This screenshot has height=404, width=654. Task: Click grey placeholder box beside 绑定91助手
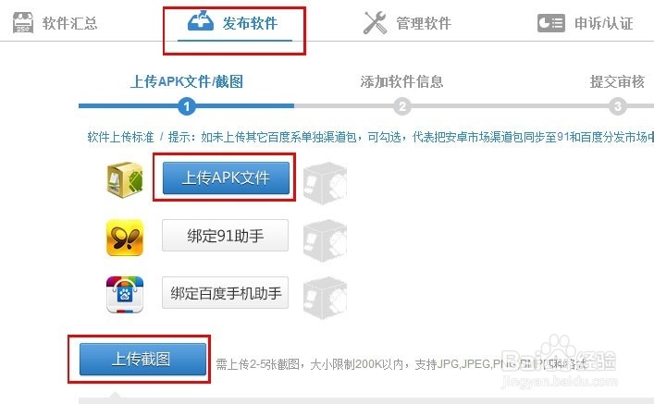(325, 240)
